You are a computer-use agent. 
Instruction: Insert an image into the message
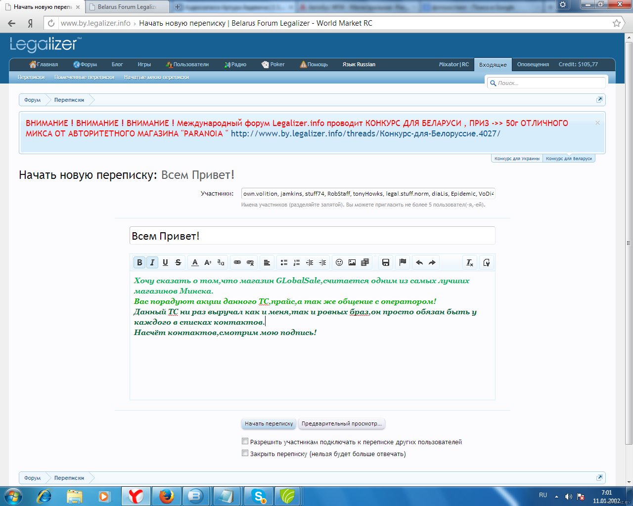click(352, 262)
